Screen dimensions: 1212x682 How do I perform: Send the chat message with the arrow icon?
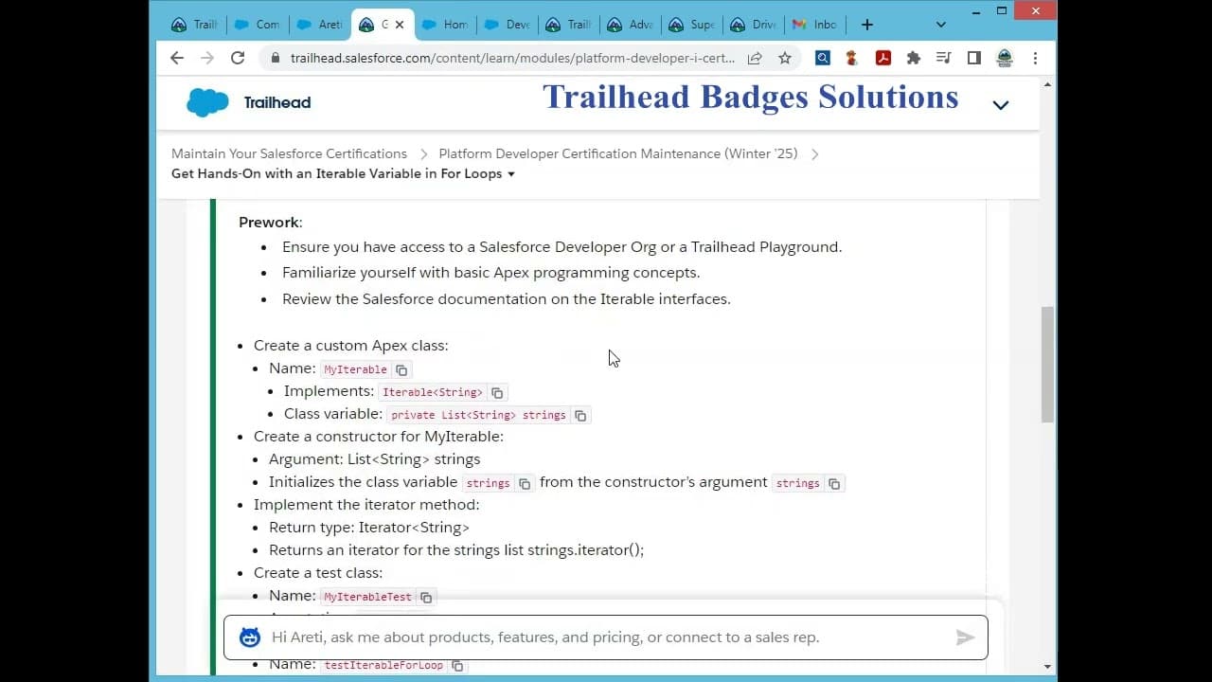pyautogui.click(x=965, y=637)
